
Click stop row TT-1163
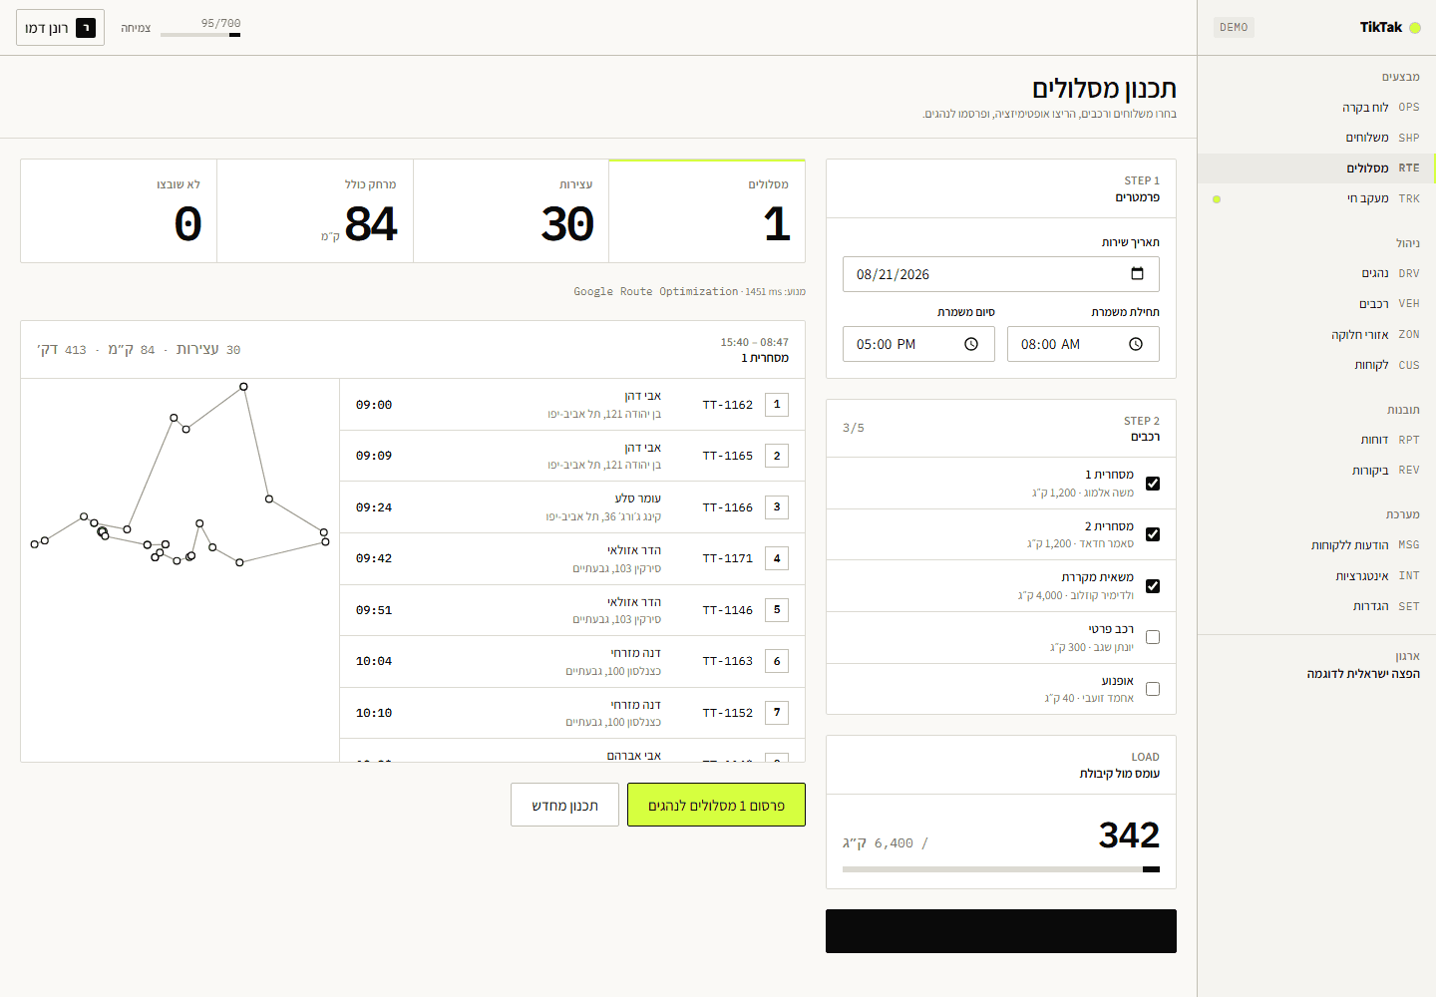[572, 661]
